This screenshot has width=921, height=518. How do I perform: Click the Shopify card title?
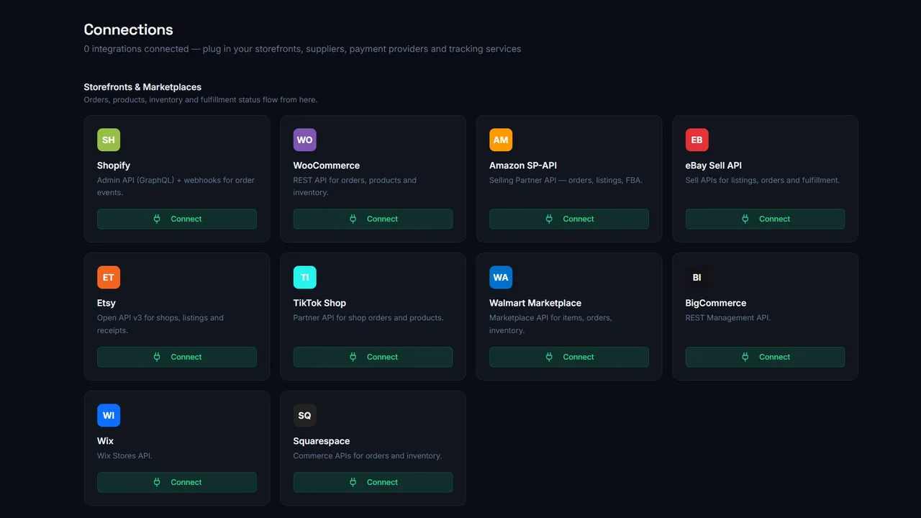point(114,165)
